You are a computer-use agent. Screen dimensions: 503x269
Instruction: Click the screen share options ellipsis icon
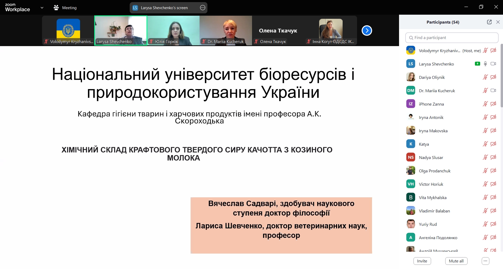pyautogui.click(x=202, y=8)
